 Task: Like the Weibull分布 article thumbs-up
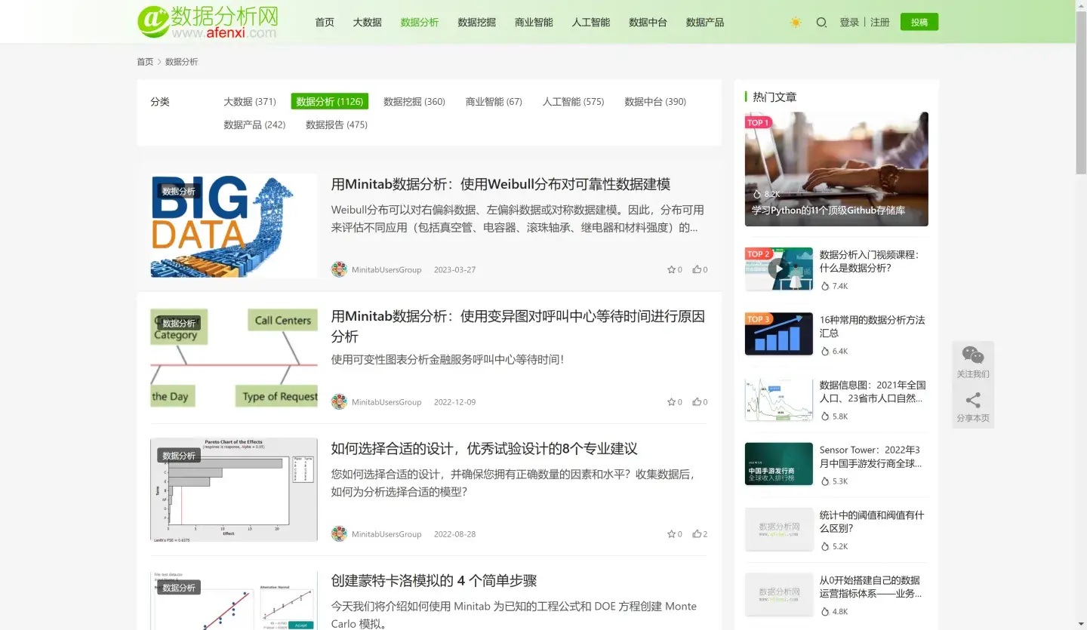coord(697,269)
